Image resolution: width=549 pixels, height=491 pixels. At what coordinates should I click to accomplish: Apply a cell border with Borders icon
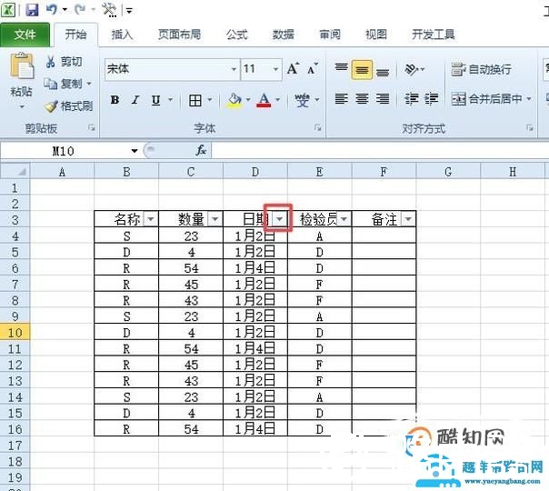click(x=195, y=101)
